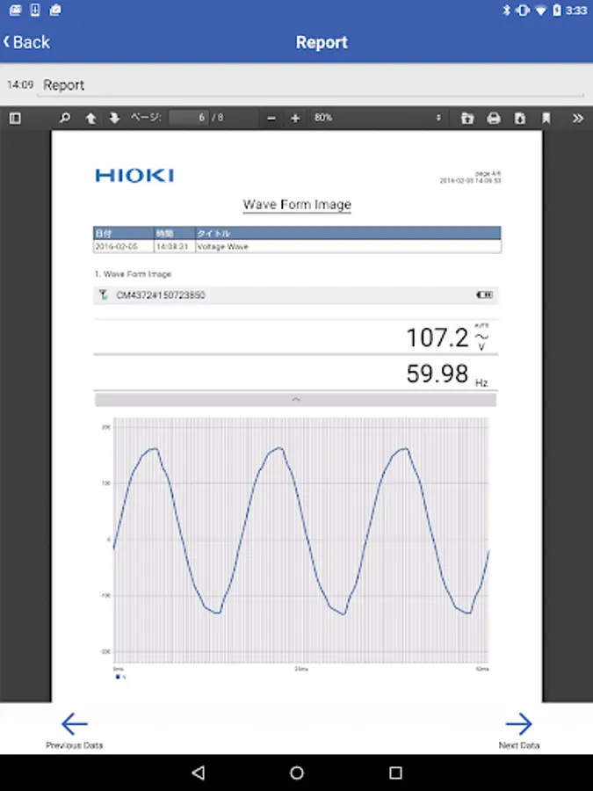Bookmark the current view icon
593x791 pixels.
click(546, 118)
